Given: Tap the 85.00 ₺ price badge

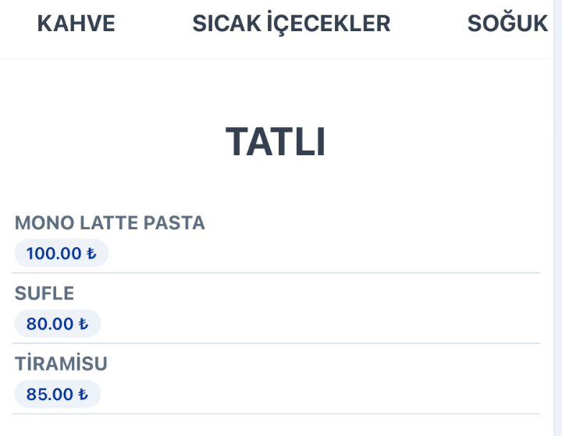Looking at the screenshot, I should [x=57, y=394].
